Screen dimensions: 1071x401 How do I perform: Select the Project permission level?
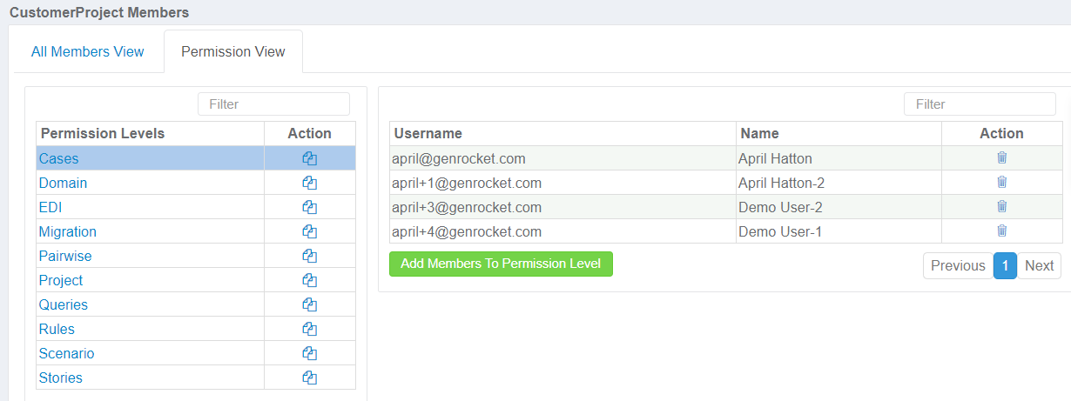pos(61,280)
